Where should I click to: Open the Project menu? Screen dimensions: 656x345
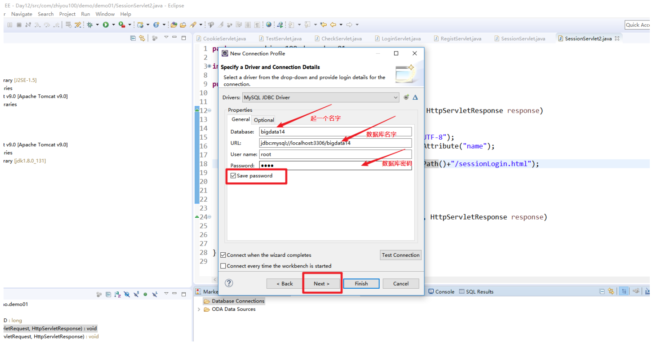[68, 14]
